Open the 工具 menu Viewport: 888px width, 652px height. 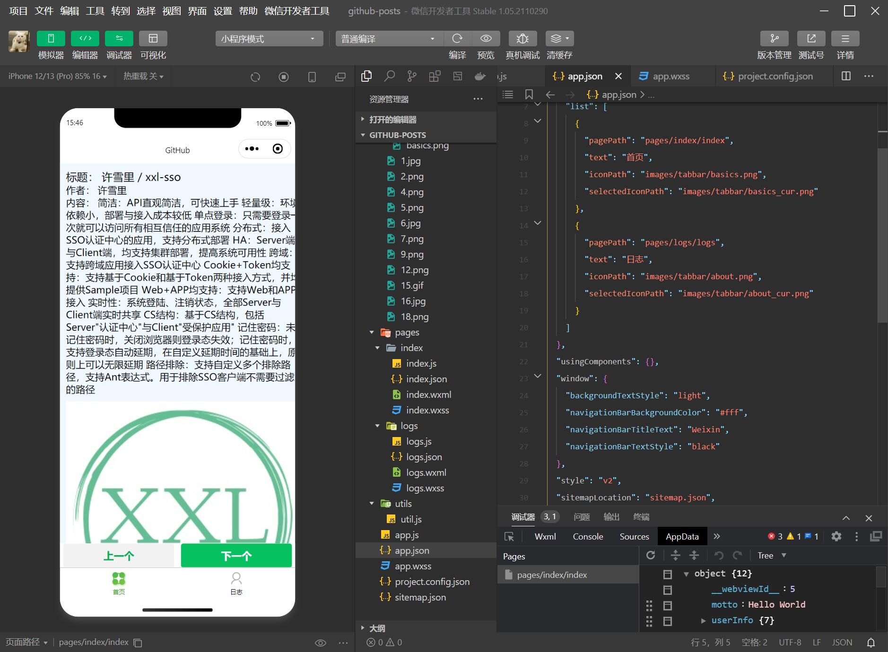[x=95, y=11]
